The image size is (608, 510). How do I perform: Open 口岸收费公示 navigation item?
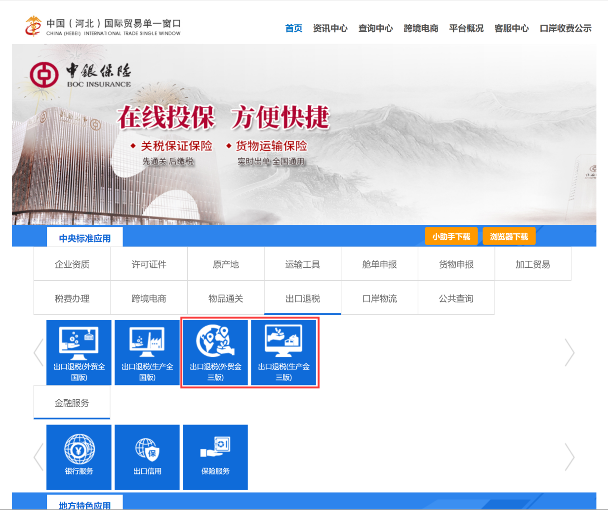[x=566, y=29]
